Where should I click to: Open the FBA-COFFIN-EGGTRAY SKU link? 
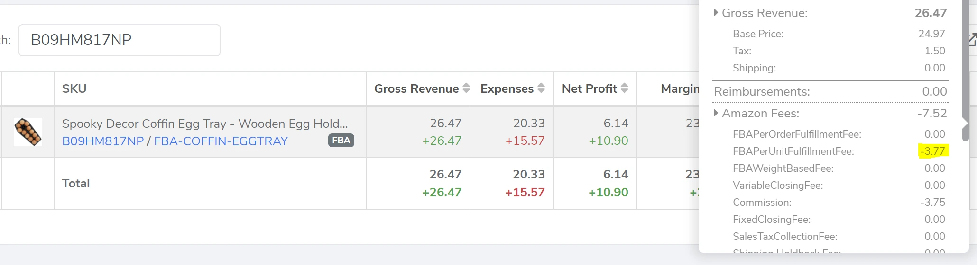click(221, 141)
